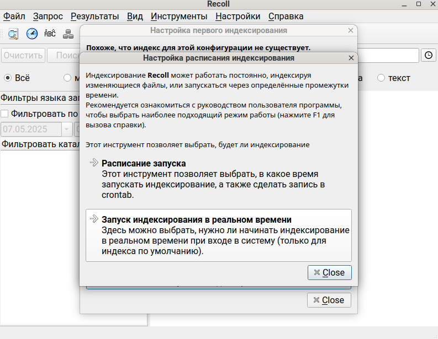Enable the Фильтровать по date checkbox

(x=5, y=114)
